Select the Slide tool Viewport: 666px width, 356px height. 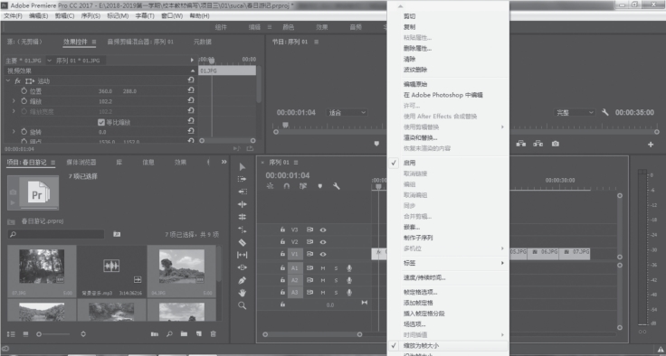pos(243,267)
